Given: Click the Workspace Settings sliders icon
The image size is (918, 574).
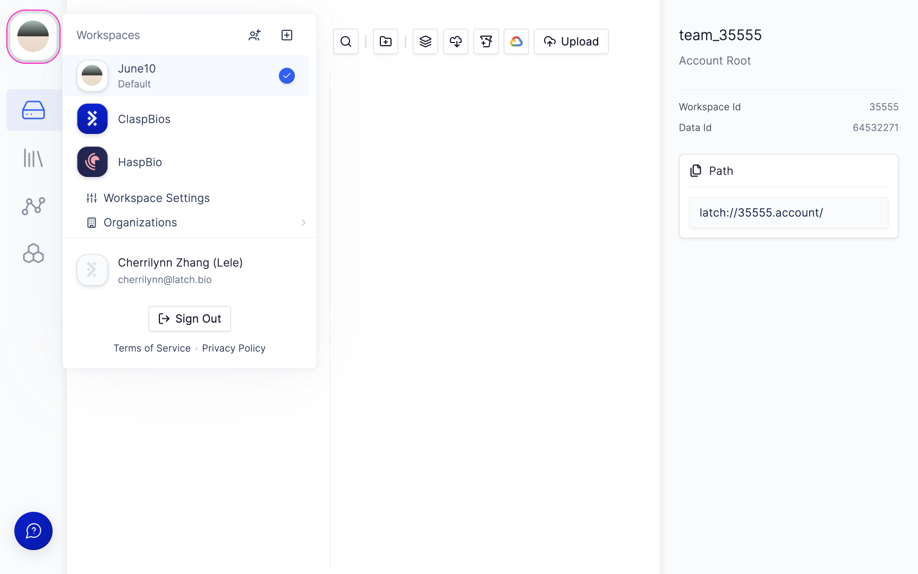Looking at the screenshot, I should click(92, 198).
